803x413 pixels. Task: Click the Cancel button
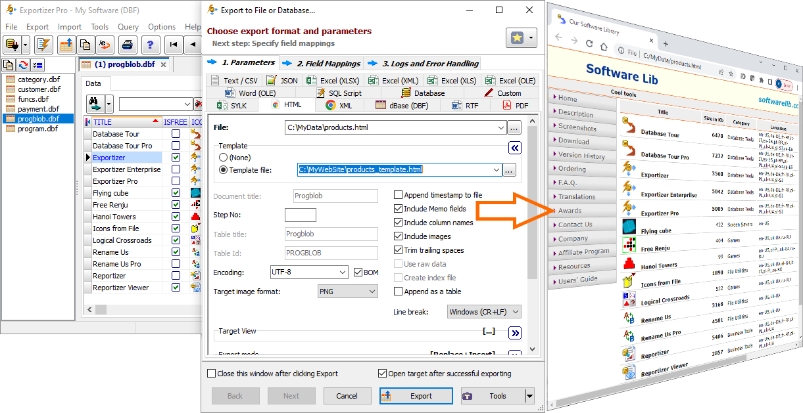(x=347, y=396)
